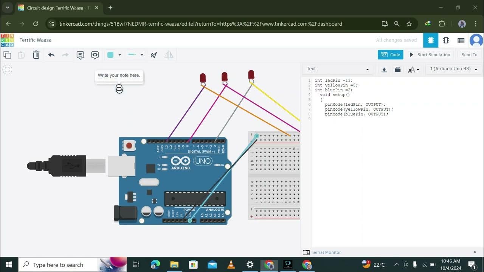This screenshot has height=272, width=484.
Task: Click code line 'pinMode(bluePin, OUTPUT);'
Action: coord(356,114)
